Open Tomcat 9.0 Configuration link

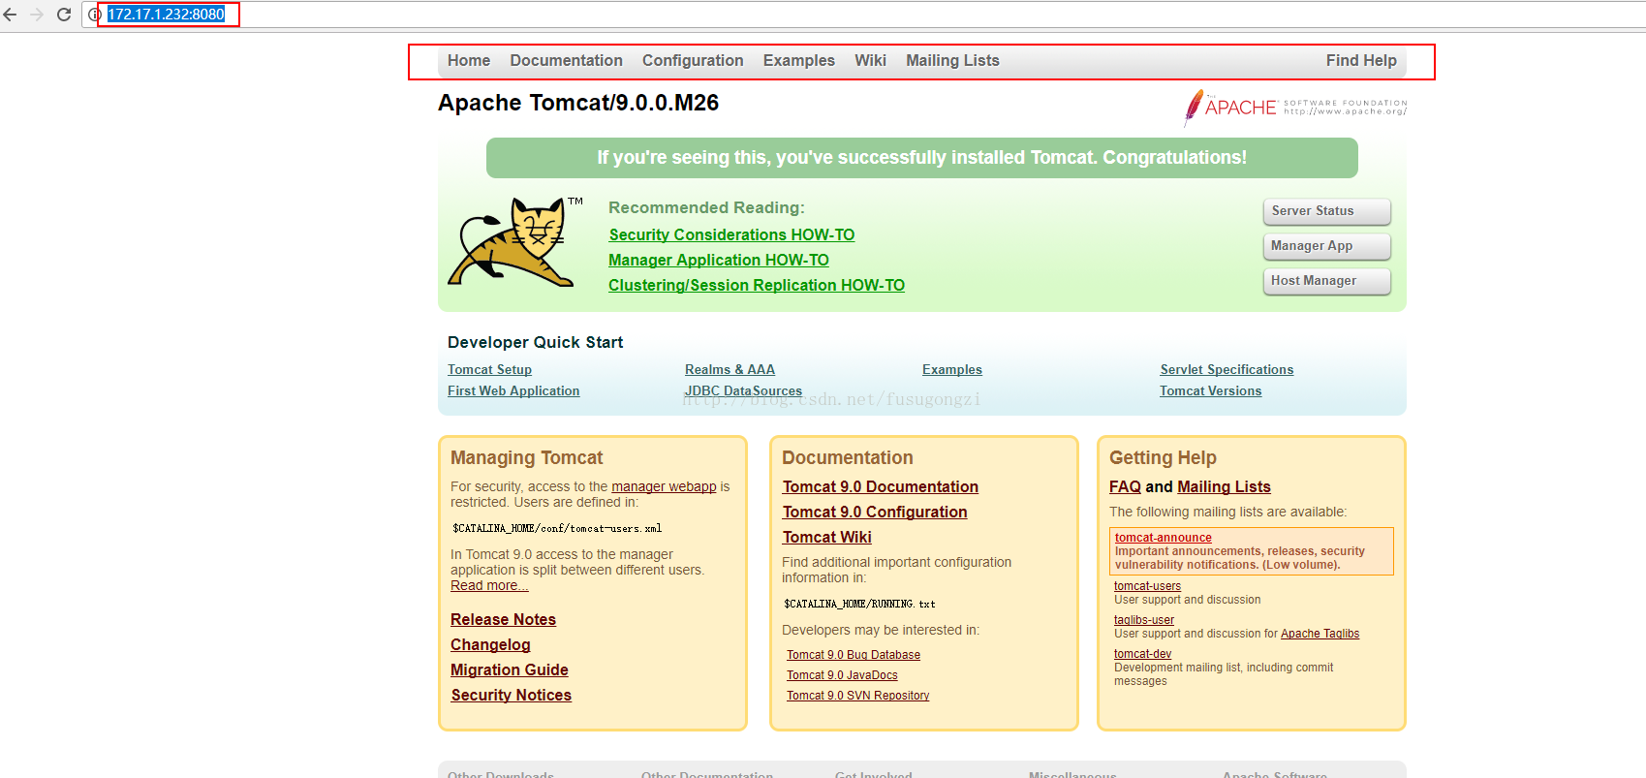point(875,512)
